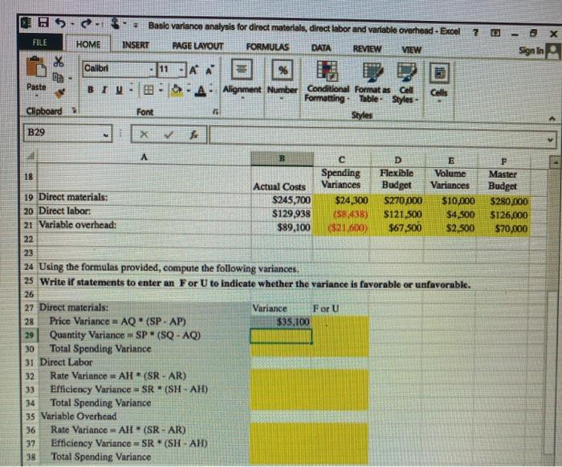Decrease font size with small A icon

210,70
